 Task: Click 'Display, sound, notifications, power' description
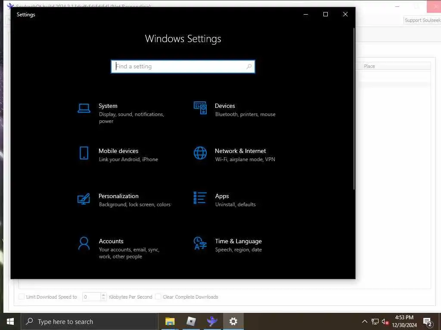[131, 118]
